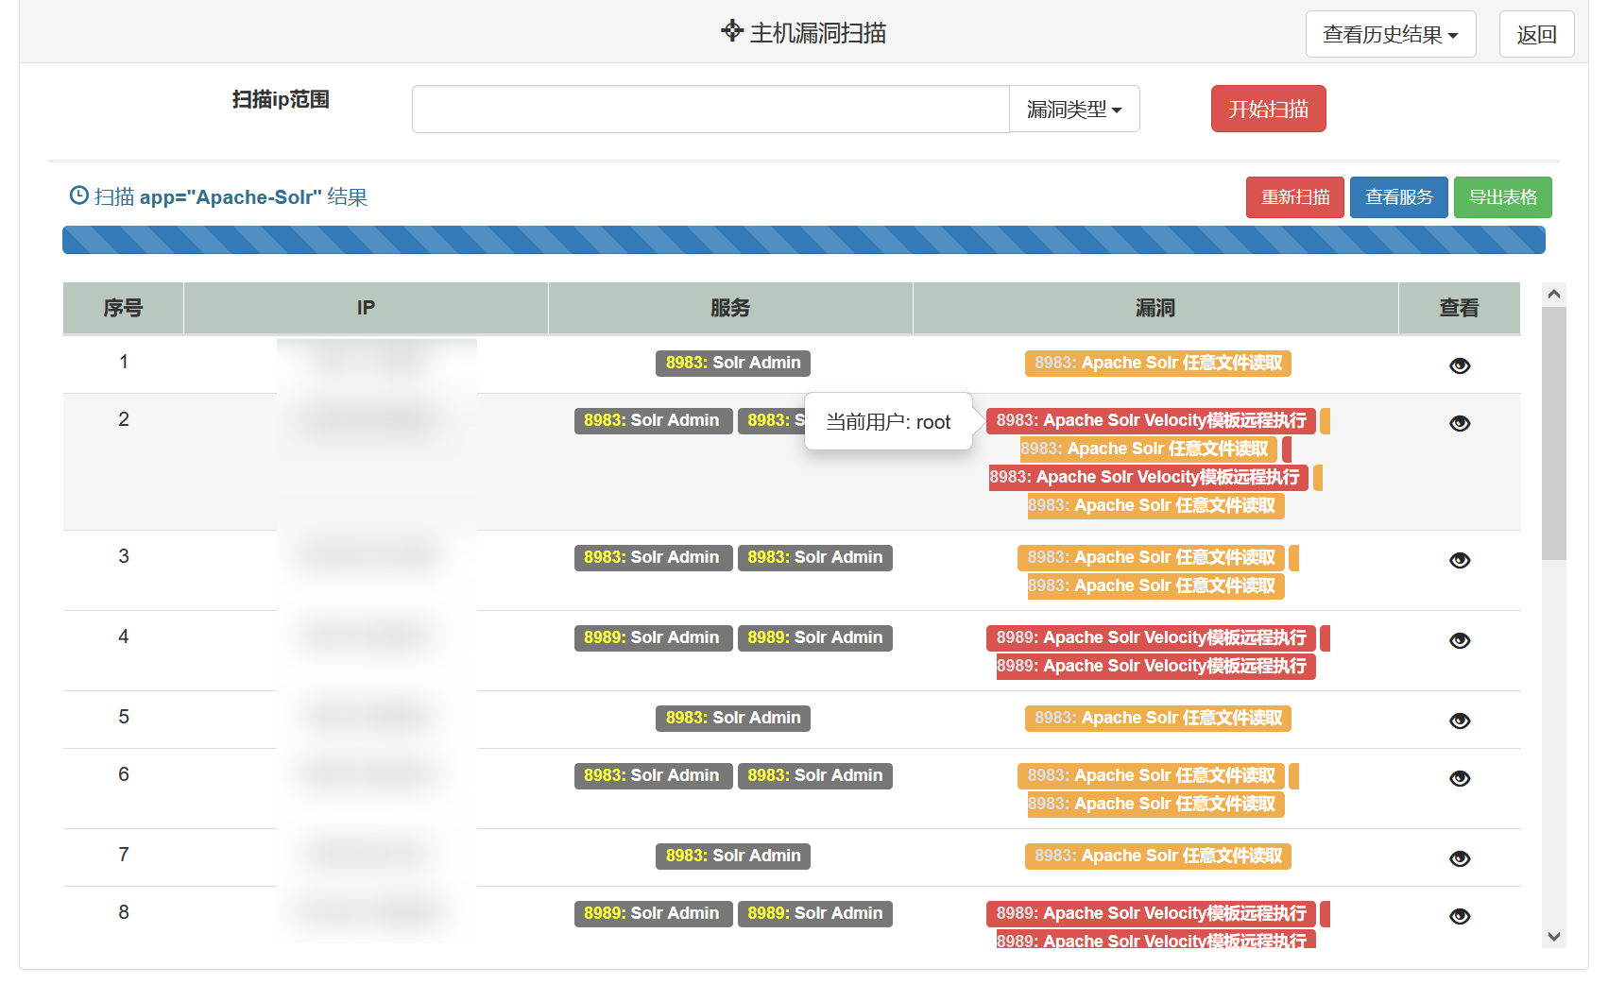Click the 返回 button
Viewport: 1608px width, 1001px height.
[1536, 34]
